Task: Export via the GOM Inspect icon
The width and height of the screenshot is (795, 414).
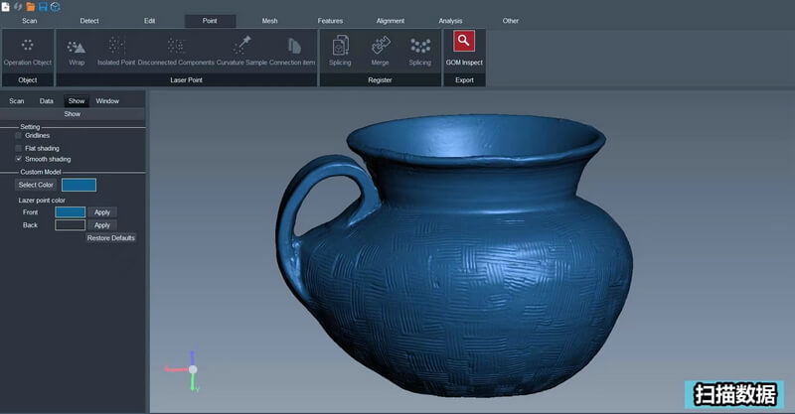Action: pyautogui.click(x=464, y=42)
